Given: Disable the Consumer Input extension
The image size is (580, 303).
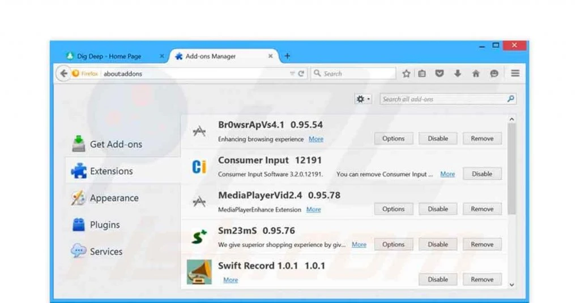Looking at the screenshot, I should (x=482, y=174).
